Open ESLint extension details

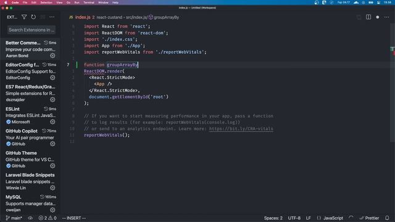tap(30, 115)
